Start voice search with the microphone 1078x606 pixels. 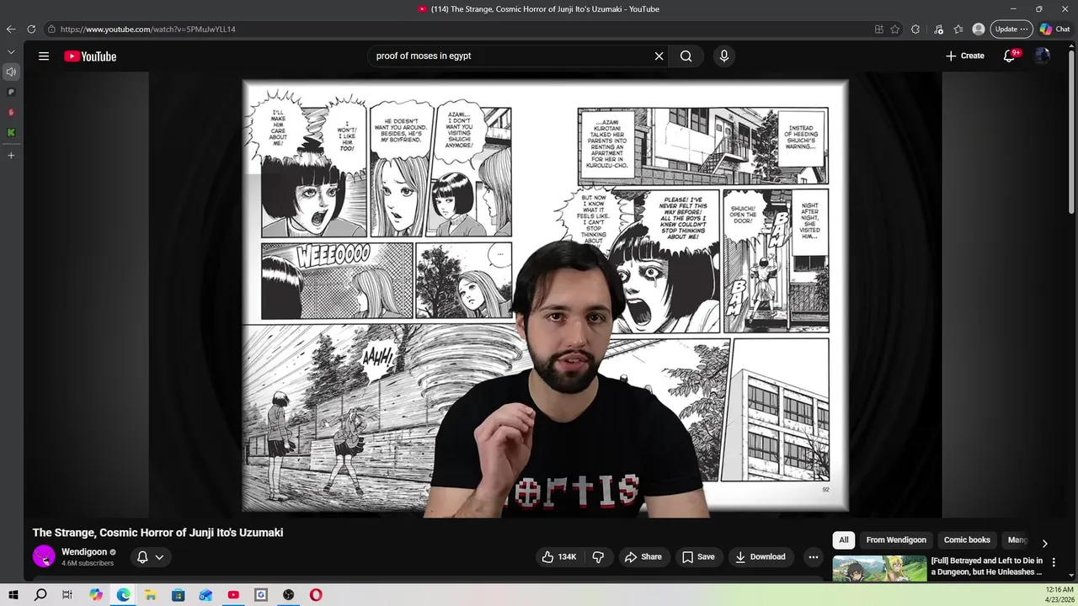coord(723,56)
